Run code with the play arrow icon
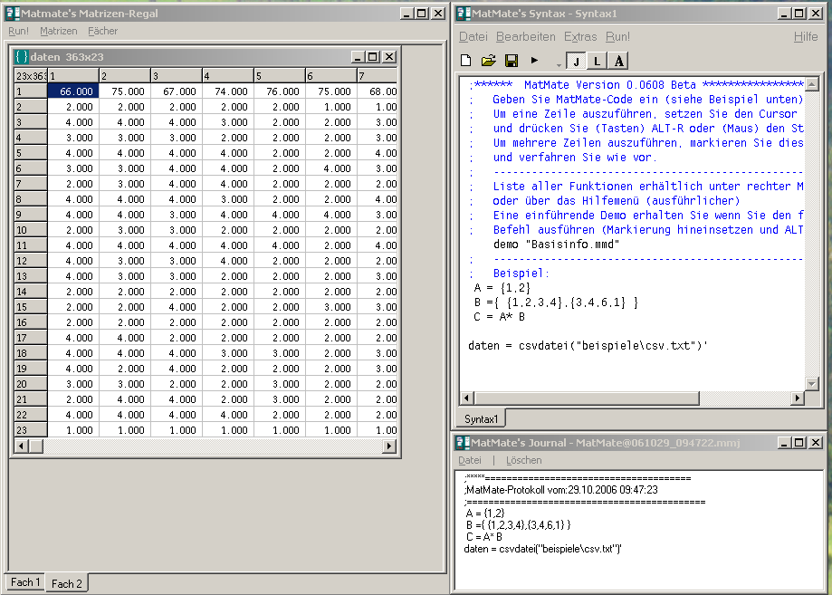This screenshot has width=832, height=595. (535, 61)
